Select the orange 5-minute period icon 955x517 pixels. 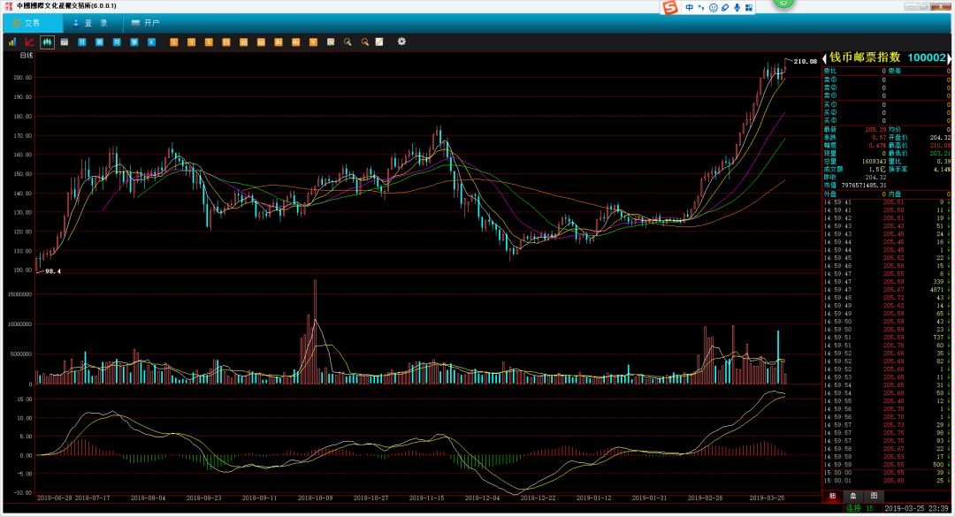209,42
